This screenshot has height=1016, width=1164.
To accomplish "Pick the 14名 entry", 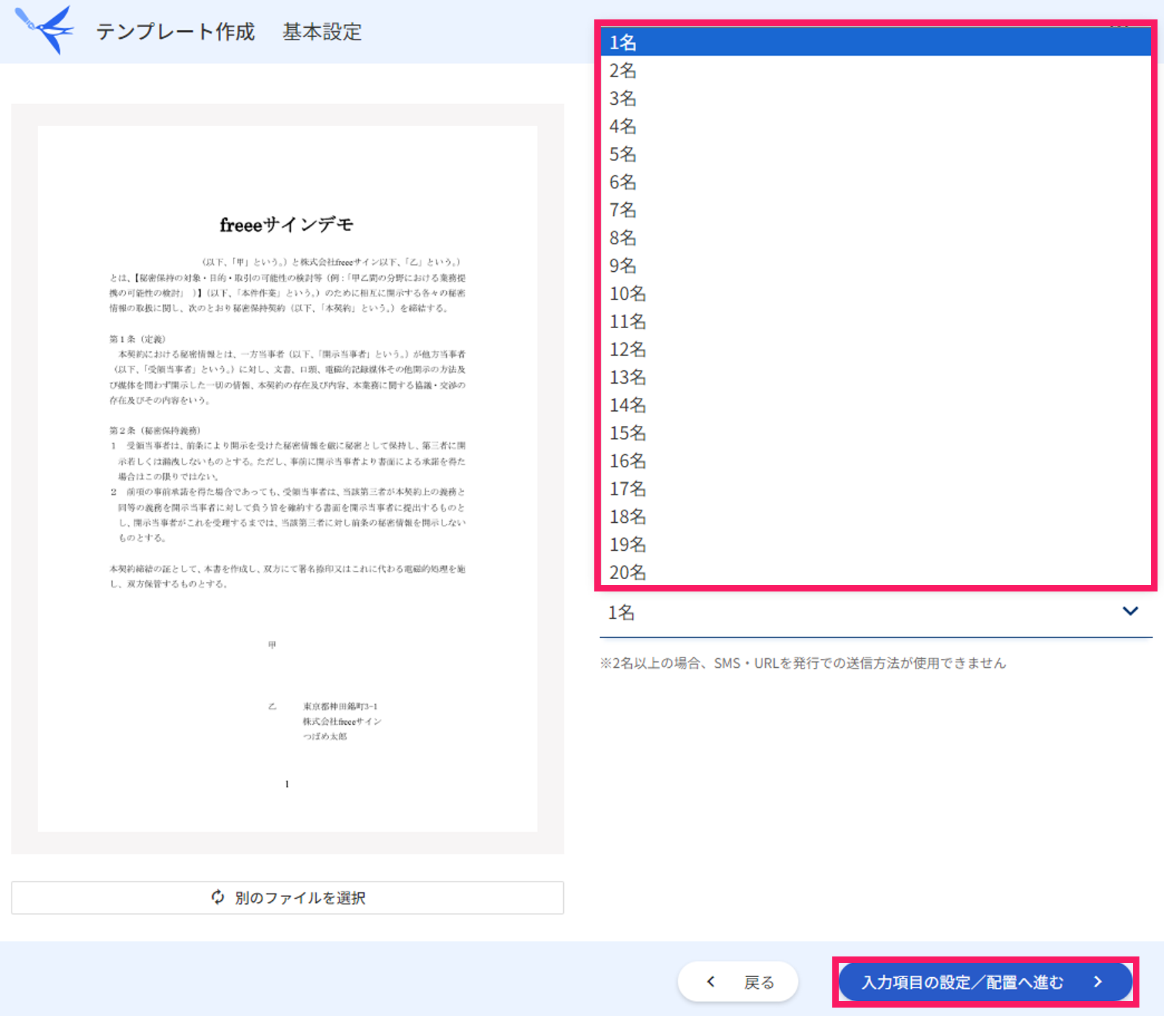I will click(876, 404).
